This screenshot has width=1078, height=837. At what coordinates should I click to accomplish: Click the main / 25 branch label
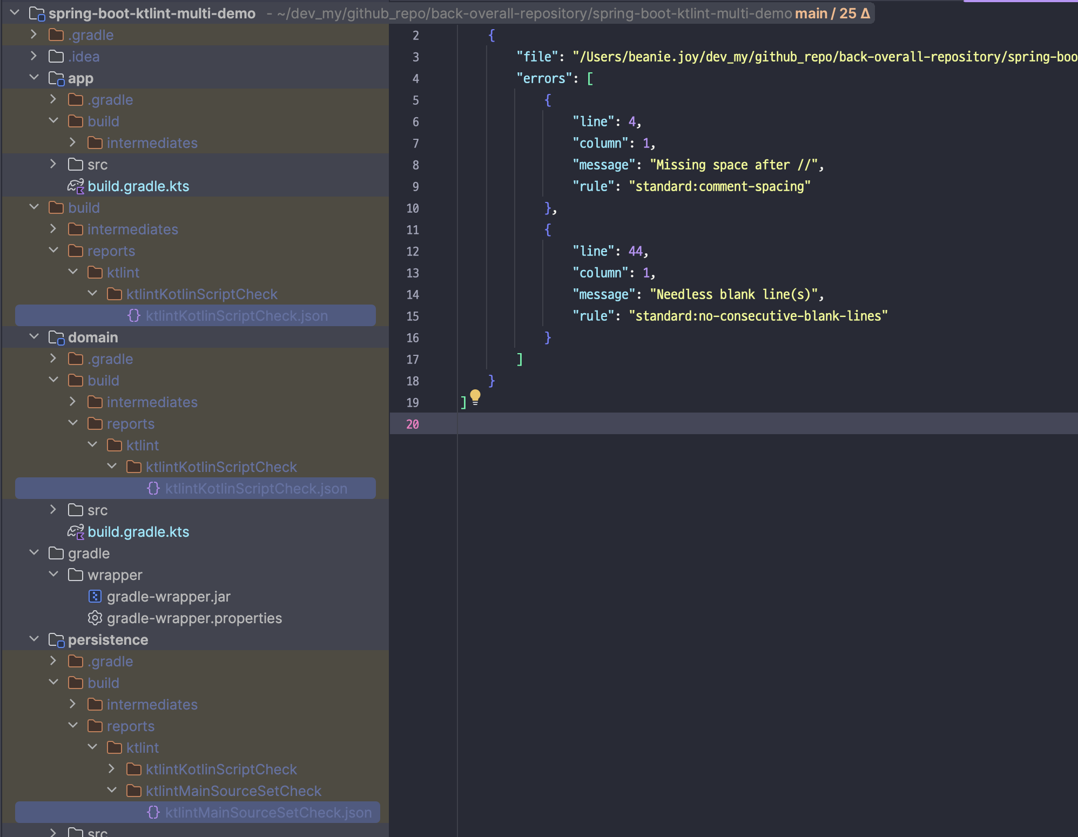coord(832,13)
